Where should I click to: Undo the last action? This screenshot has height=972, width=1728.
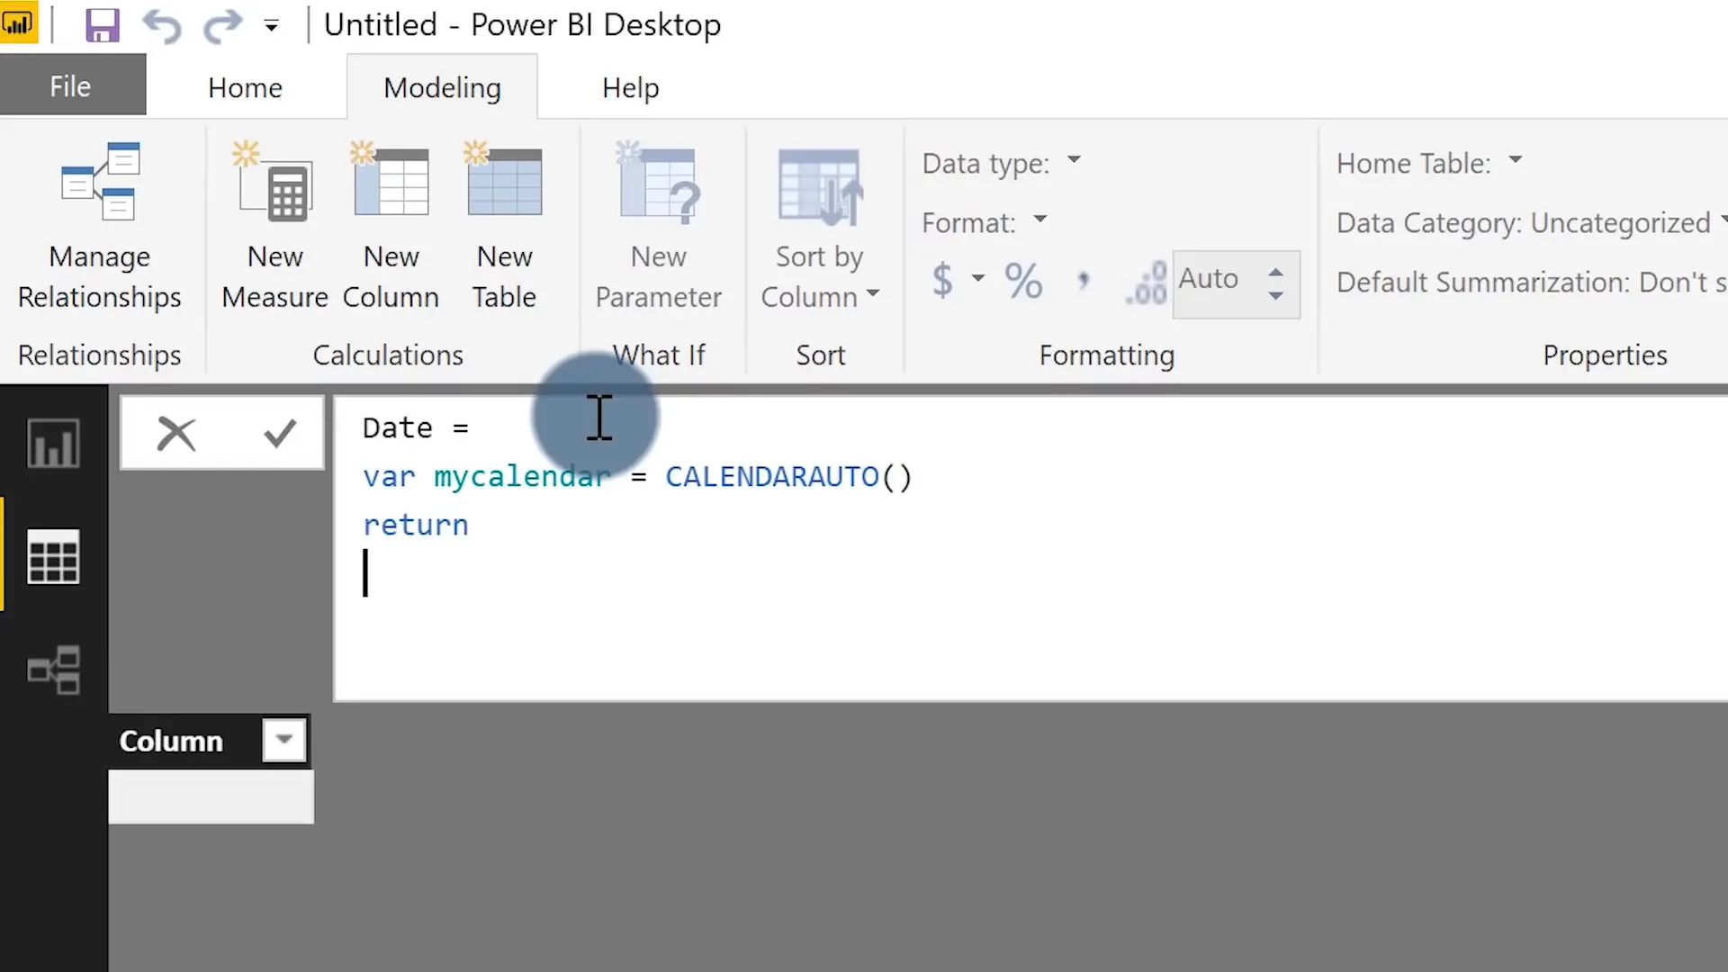coord(162,25)
